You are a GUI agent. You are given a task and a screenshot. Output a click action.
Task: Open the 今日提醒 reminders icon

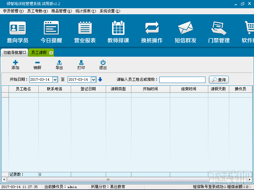tap(51, 32)
